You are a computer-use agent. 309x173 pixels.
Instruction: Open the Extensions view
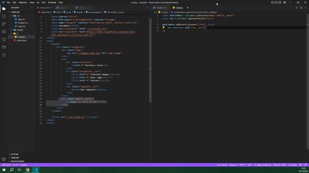(4, 39)
